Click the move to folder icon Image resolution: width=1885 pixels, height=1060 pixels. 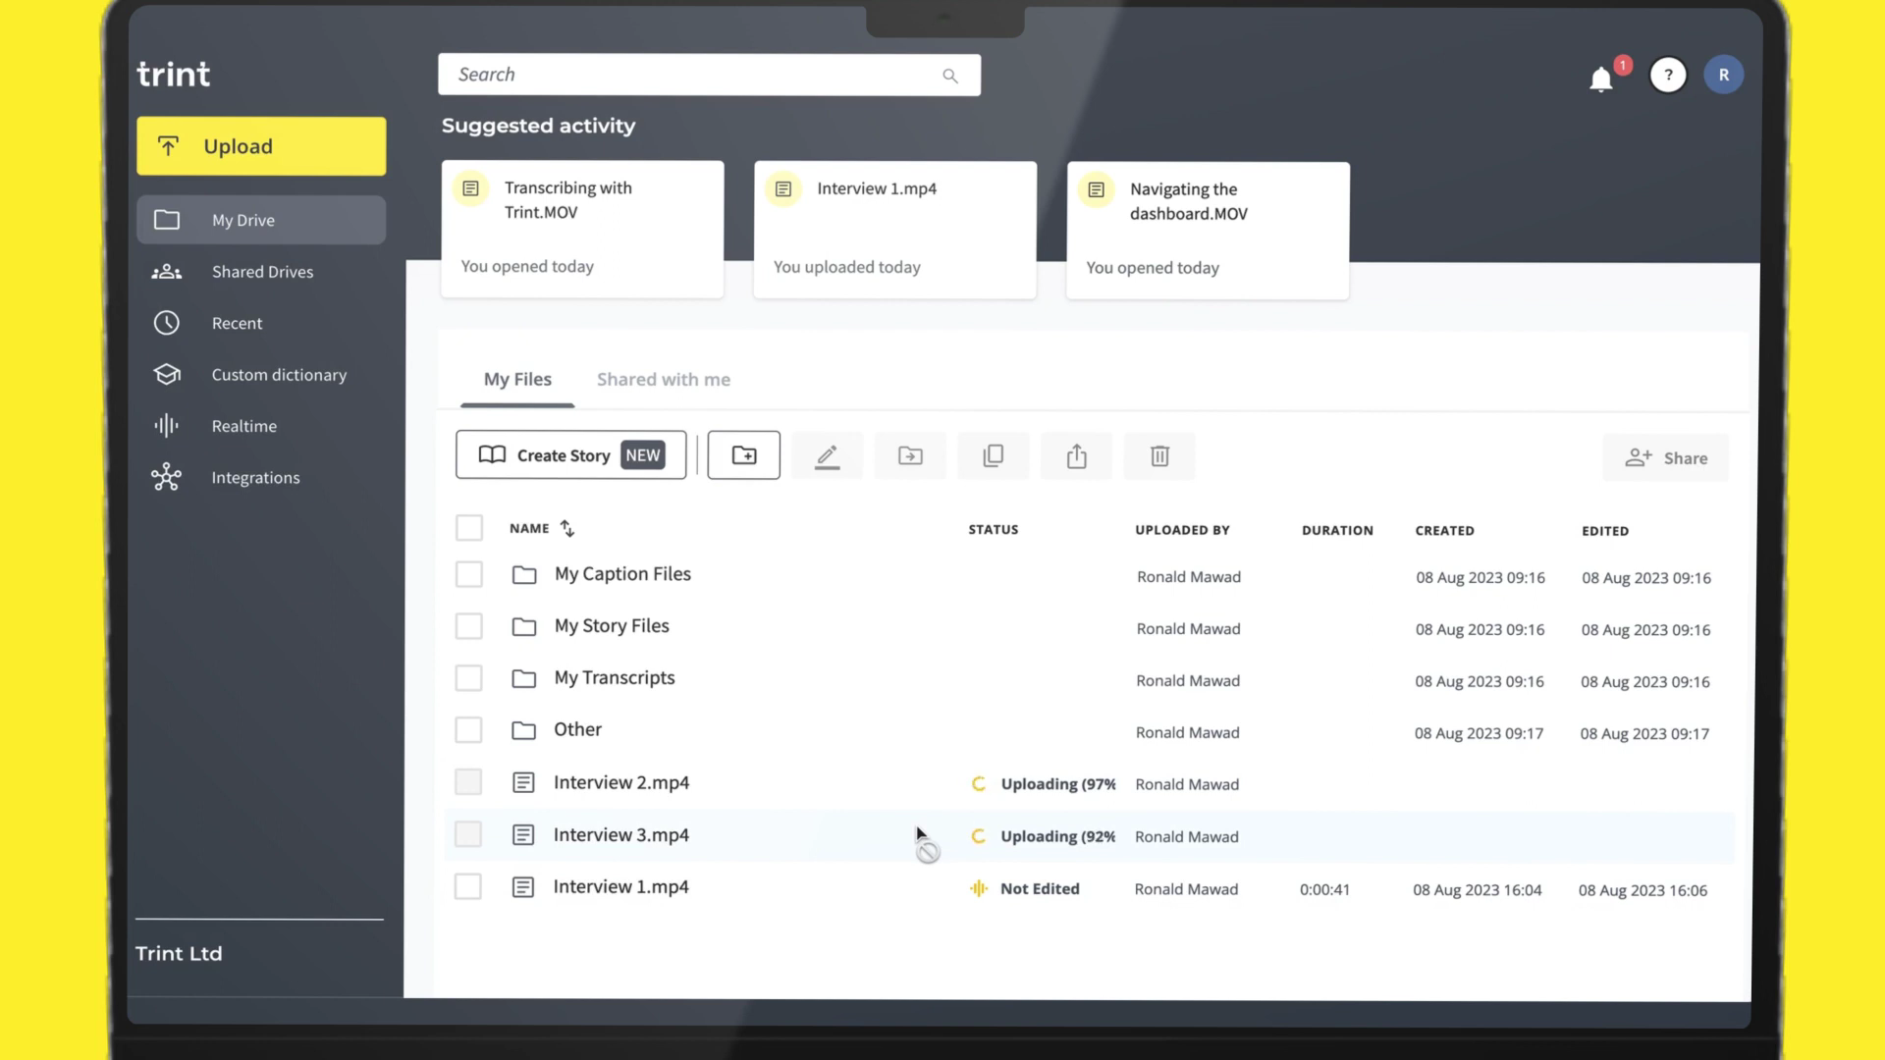coord(910,455)
